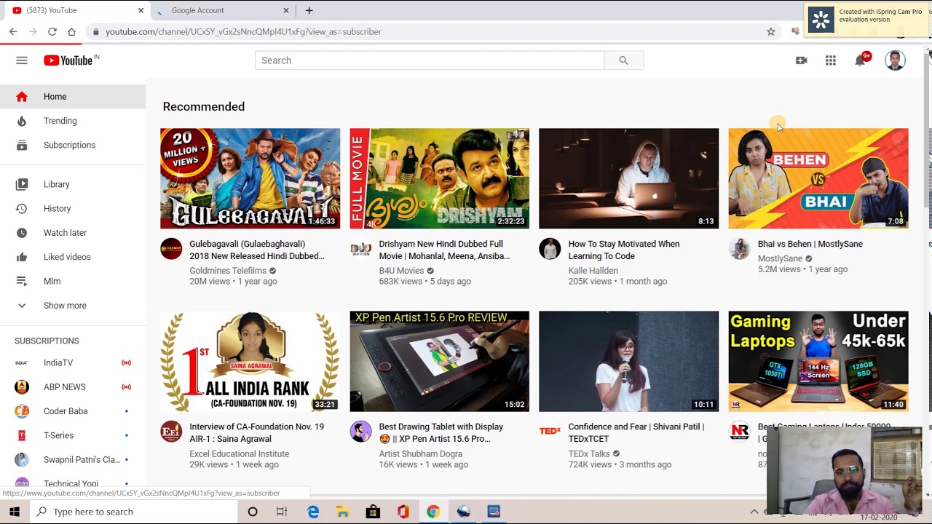Open Liked videos in the sidebar

tap(73, 257)
